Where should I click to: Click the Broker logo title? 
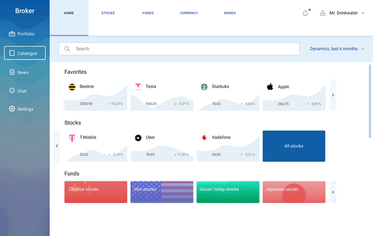pos(25,11)
